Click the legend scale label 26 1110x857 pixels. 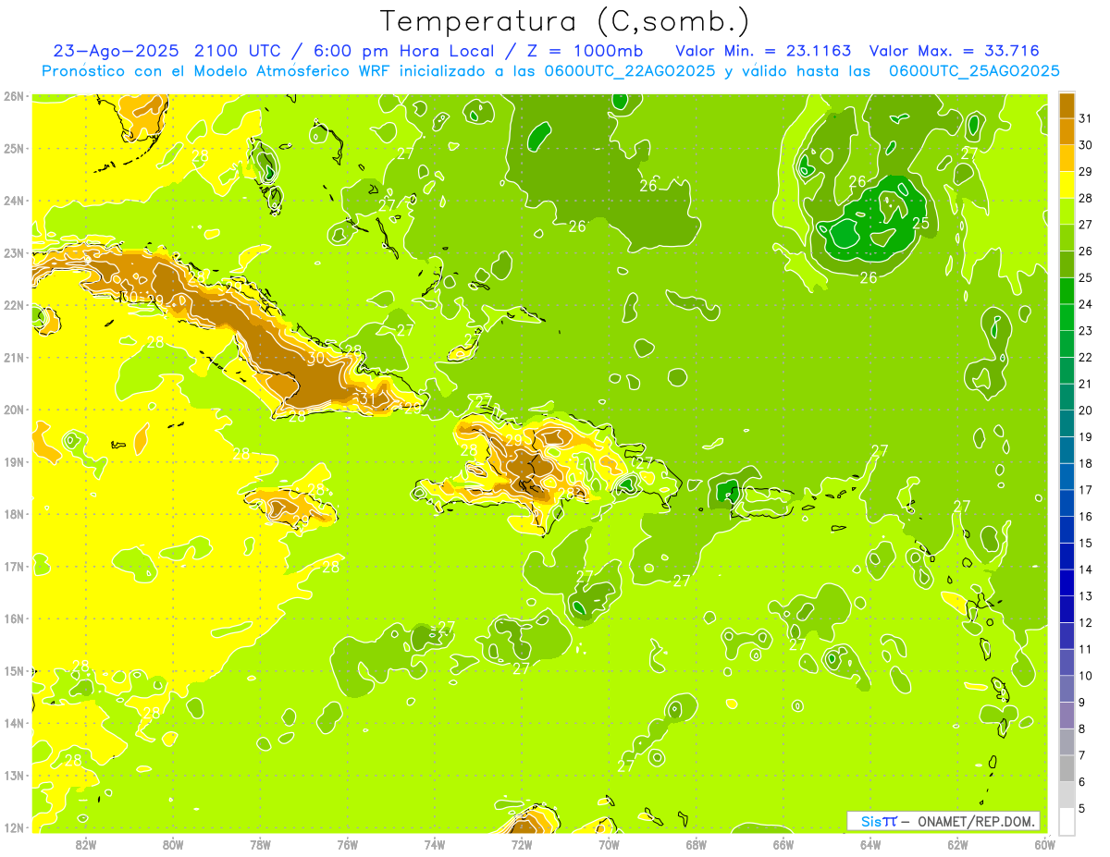pyautogui.click(x=1086, y=251)
